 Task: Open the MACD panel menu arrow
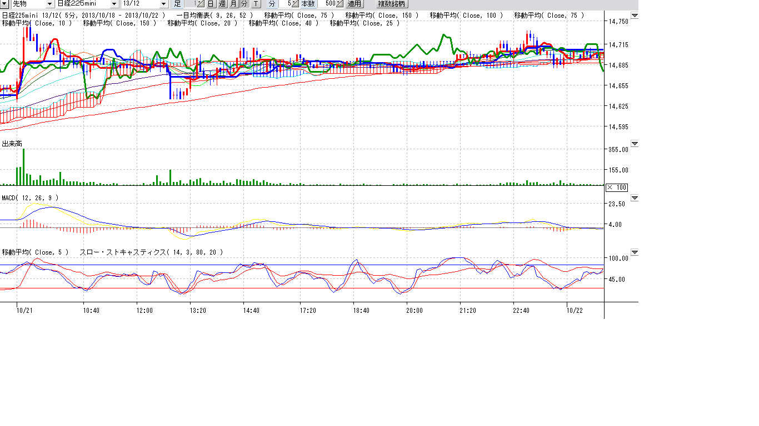tap(635, 198)
